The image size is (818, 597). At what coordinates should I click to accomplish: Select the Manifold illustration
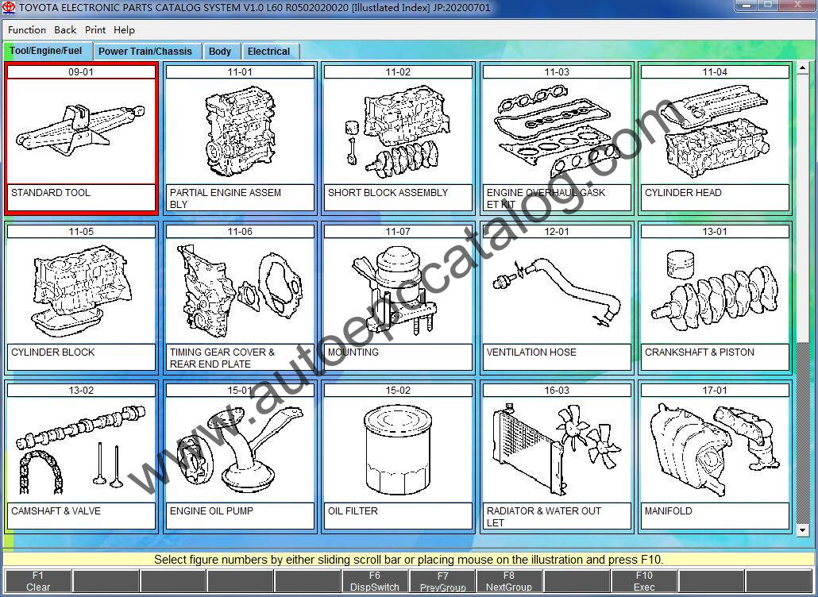pyautogui.click(x=715, y=449)
